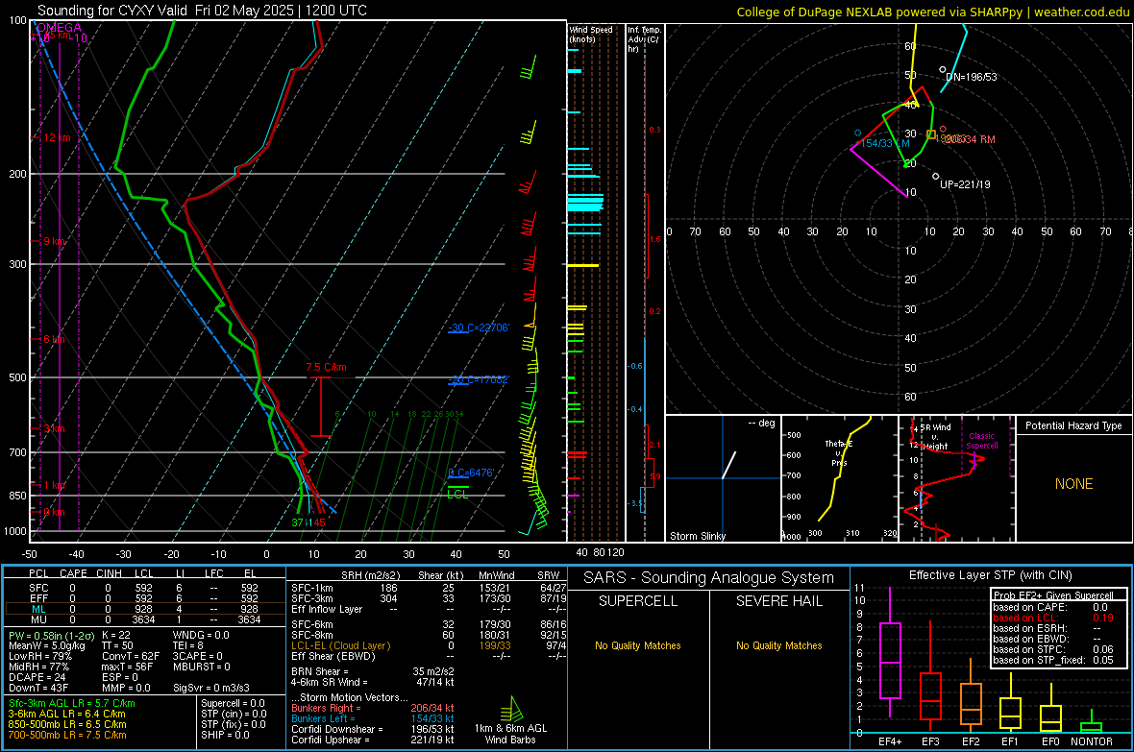This screenshot has width=1134, height=752.
Task: Click '850-500mb LR = 6.5 C/km'
Action: pos(67,724)
